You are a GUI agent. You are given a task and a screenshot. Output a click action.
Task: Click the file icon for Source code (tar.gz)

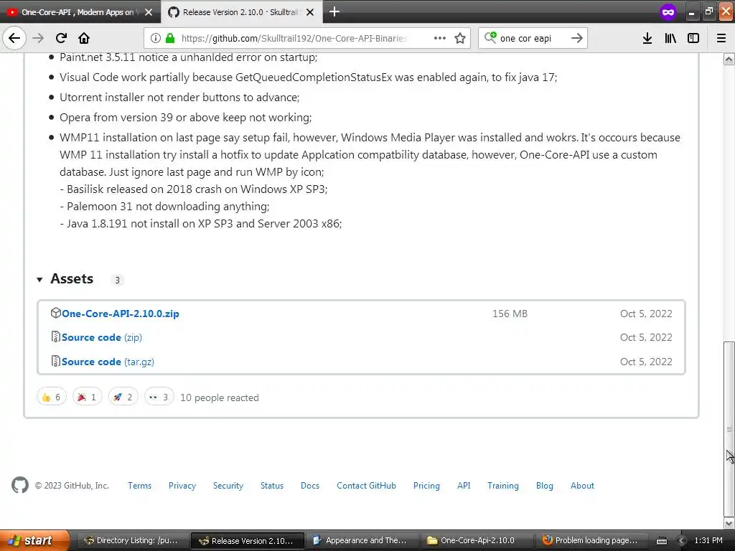point(56,361)
